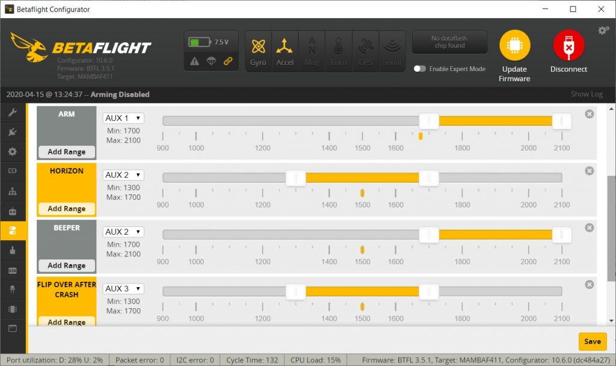616x366 pixels.
Task: Toggle Enable Expert Mode switch
Action: point(419,69)
